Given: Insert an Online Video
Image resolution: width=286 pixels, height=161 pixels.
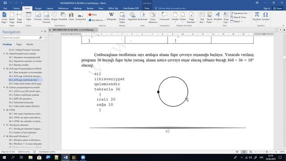Looking at the screenshot, I should pyautogui.click(x=122, y=18).
